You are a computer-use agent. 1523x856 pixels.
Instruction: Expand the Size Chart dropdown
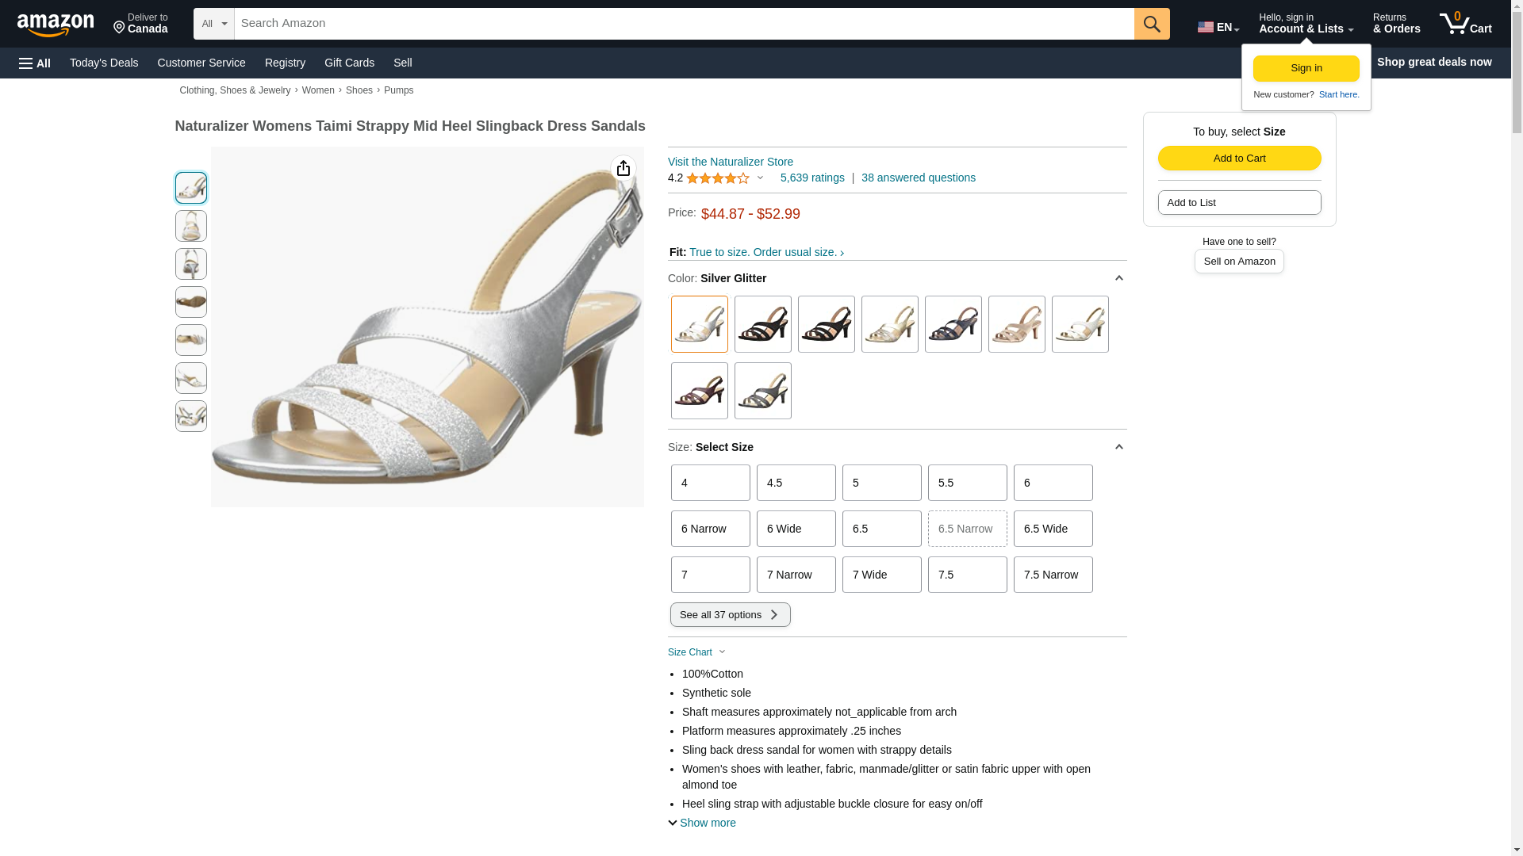click(x=696, y=652)
